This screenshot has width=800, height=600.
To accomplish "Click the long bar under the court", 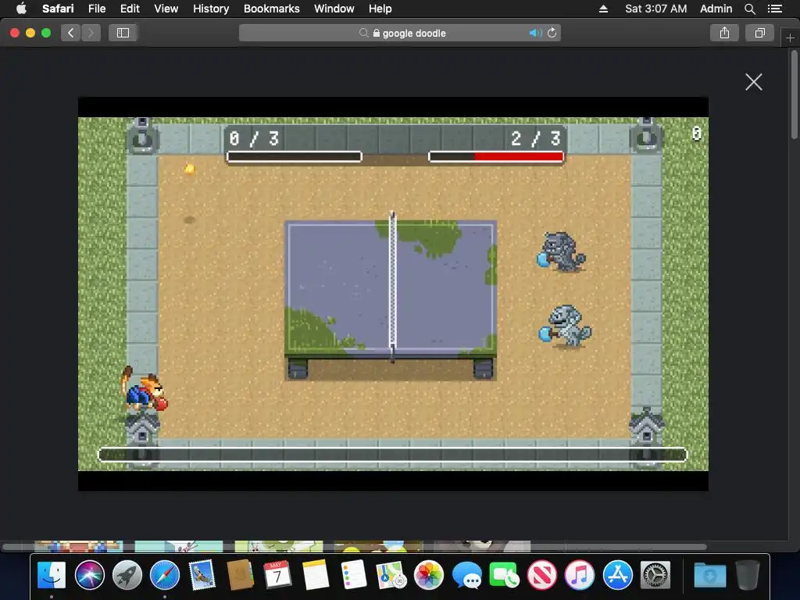I will [x=392, y=455].
